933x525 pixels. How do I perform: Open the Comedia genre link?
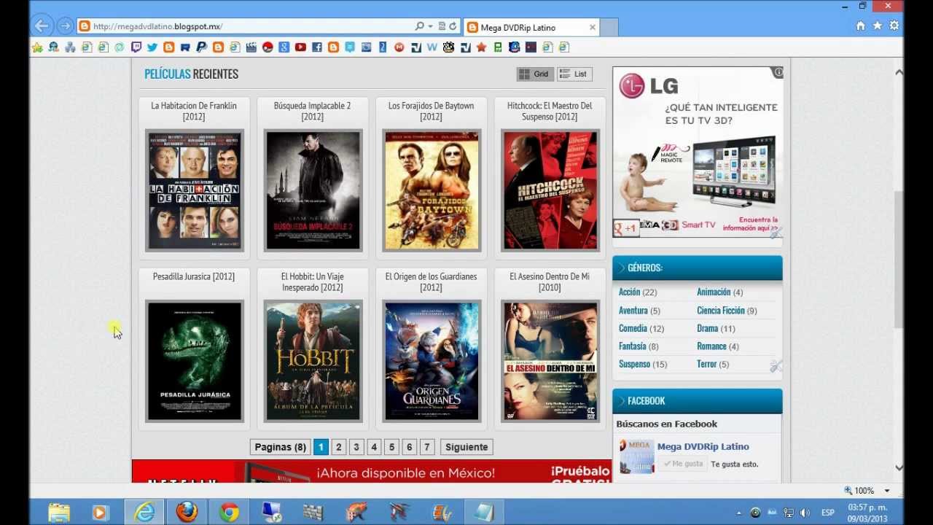click(x=633, y=329)
